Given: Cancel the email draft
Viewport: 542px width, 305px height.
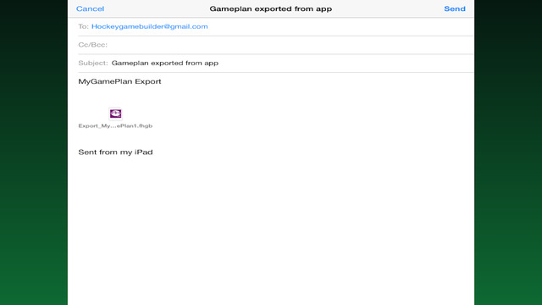Looking at the screenshot, I should coord(90,8).
